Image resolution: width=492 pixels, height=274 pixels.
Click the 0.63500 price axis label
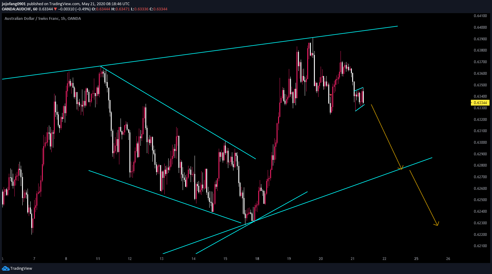pyautogui.click(x=480, y=85)
